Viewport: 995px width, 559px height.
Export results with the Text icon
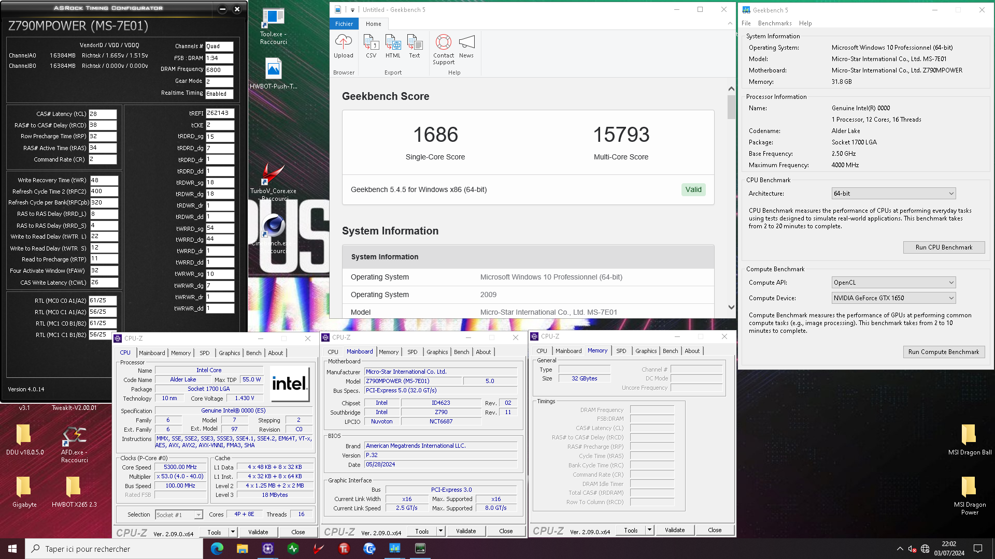click(415, 46)
